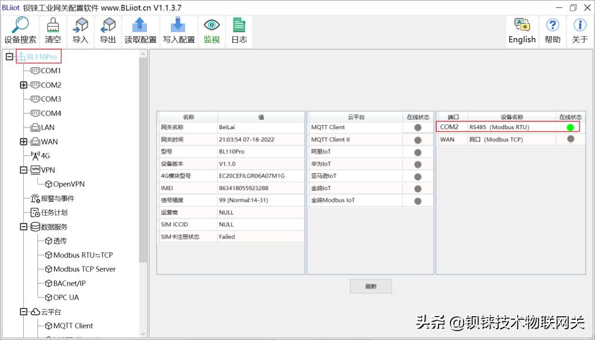Click the cloud platform column header
The height and width of the screenshot is (340, 595).
click(x=356, y=117)
